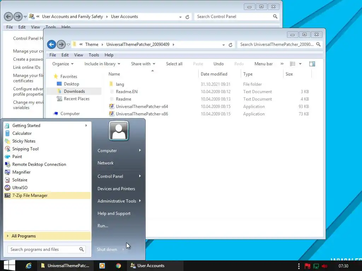Select UniversalThemePatcher-x64 application file

click(x=142, y=107)
